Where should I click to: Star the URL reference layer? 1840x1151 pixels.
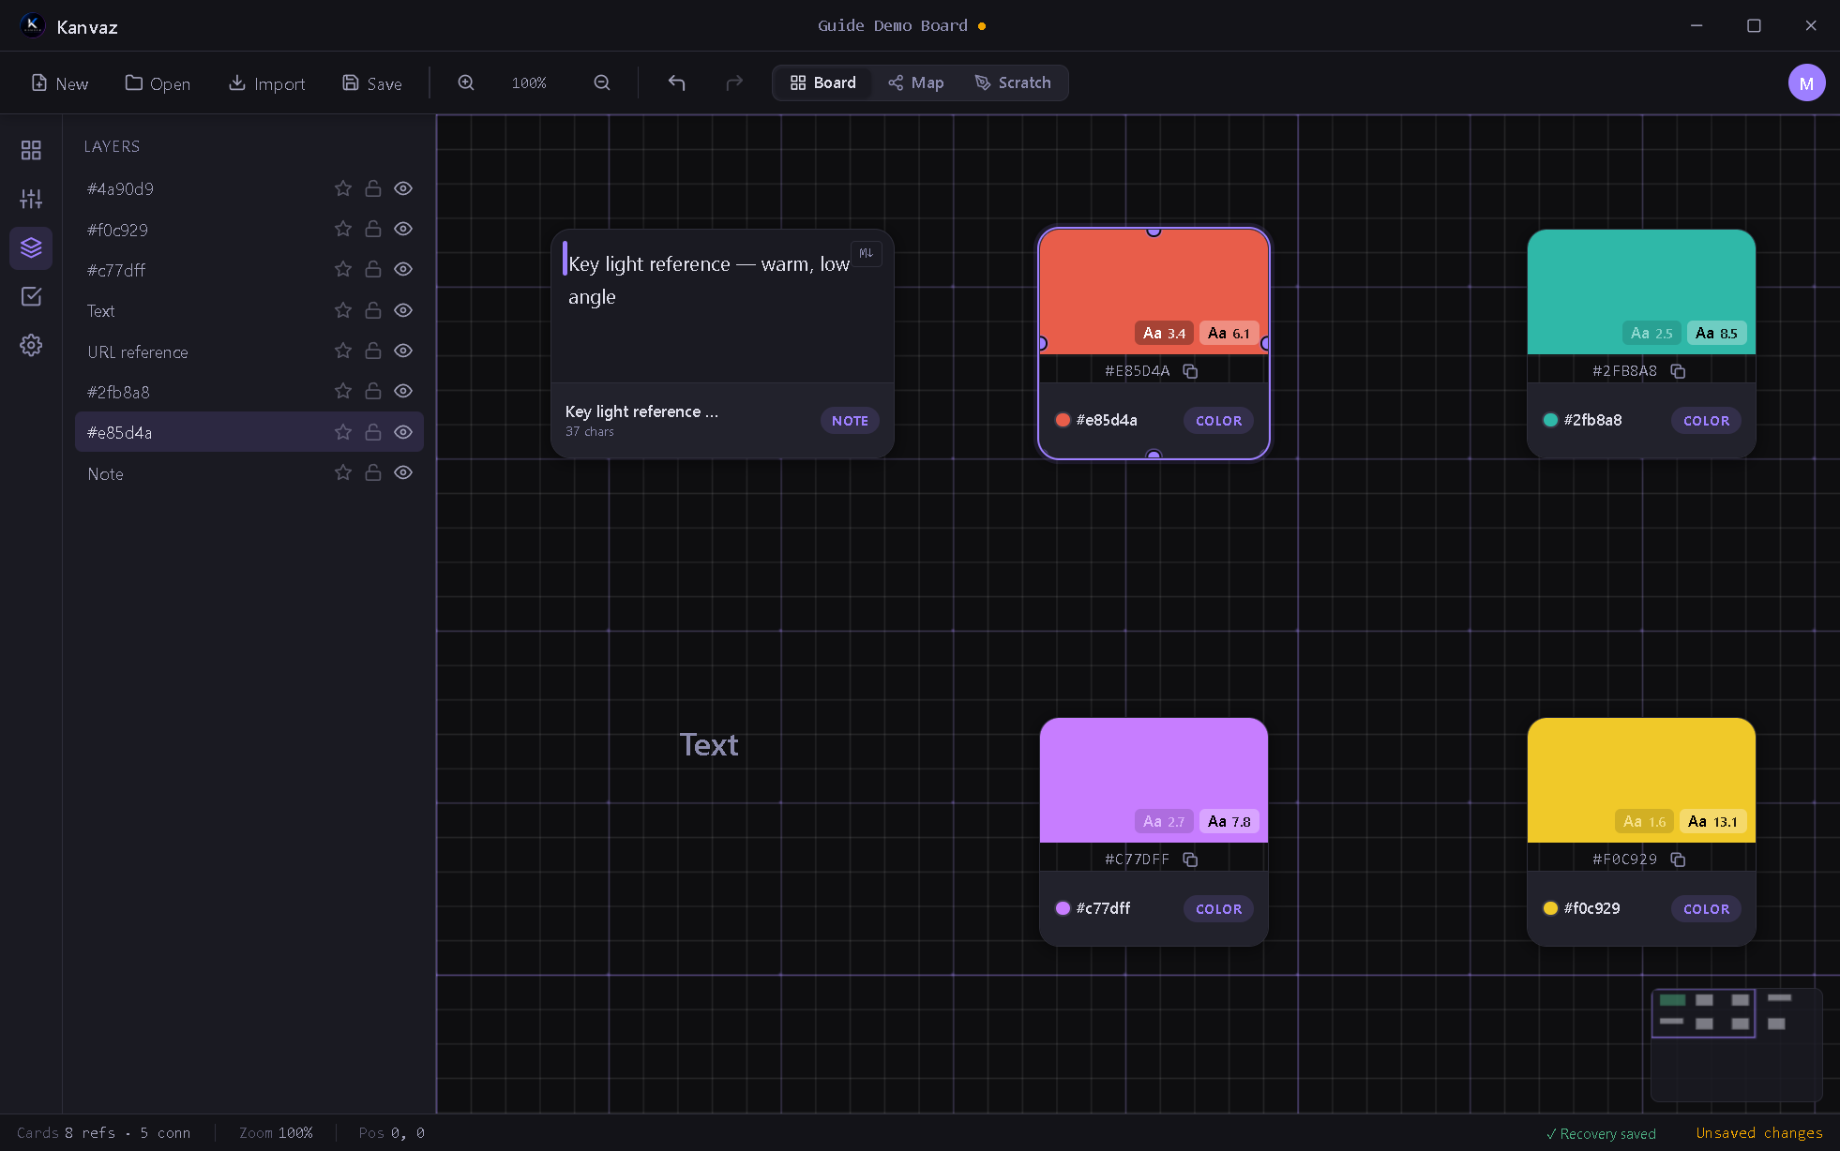pyautogui.click(x=343, y=351)
